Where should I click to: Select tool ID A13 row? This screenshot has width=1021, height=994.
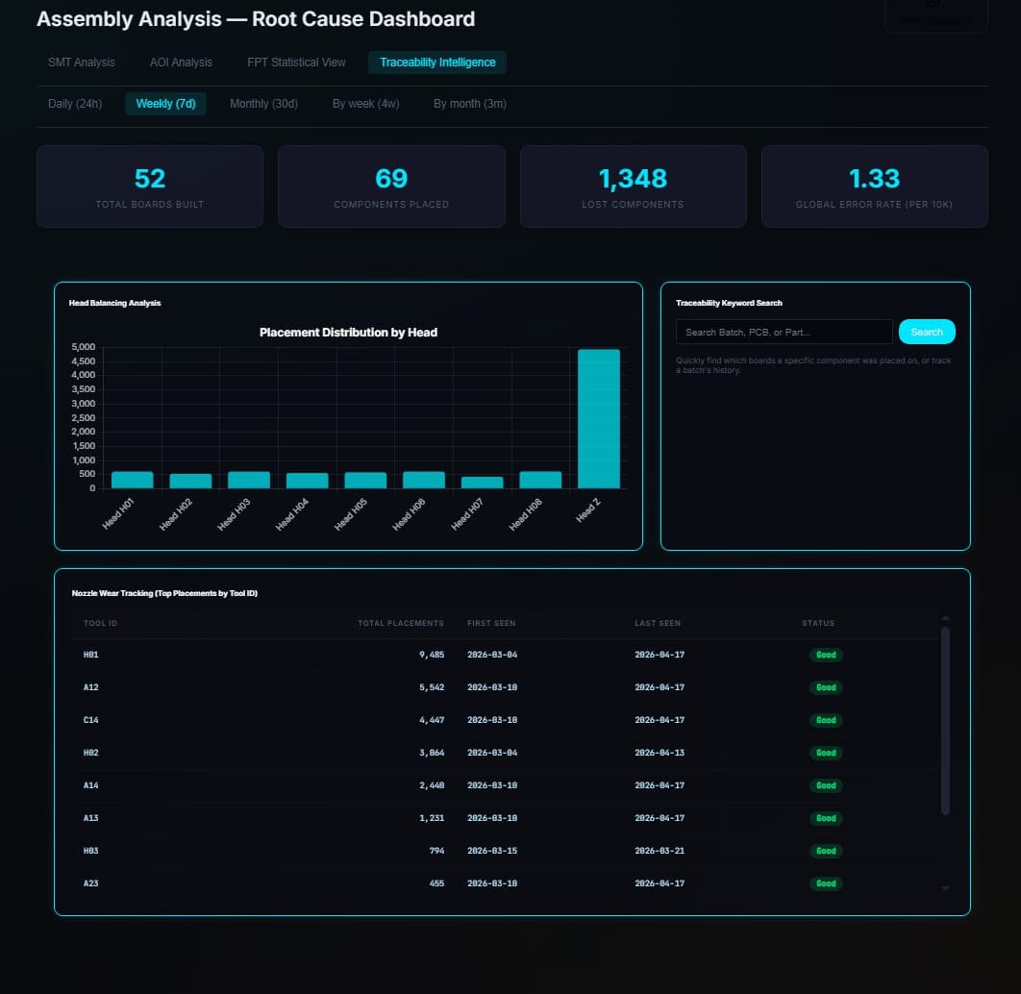click(x=506, y=818)
